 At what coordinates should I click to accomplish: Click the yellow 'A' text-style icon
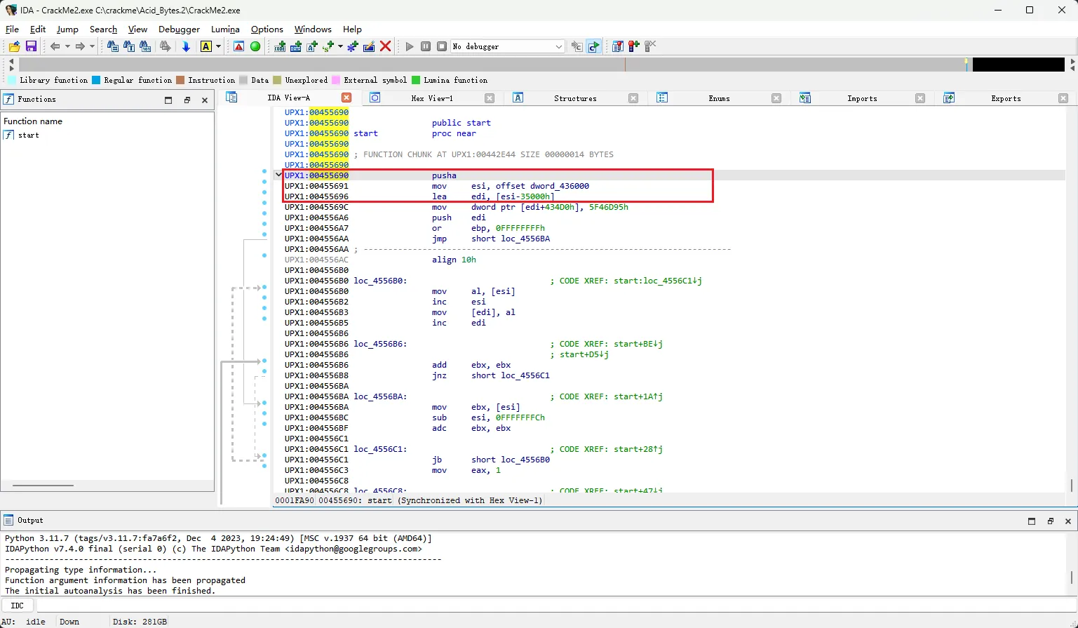pyautogui.click(x=206, y=46)
